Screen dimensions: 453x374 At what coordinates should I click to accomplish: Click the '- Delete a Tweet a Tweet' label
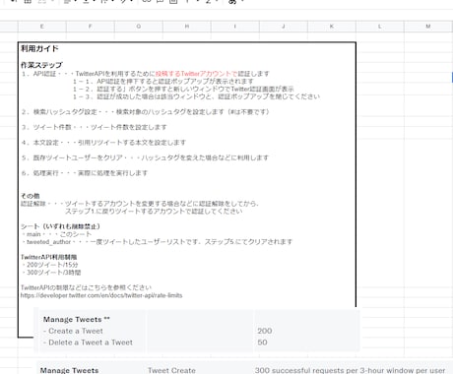pyautogui.click(x=88, y=343)
